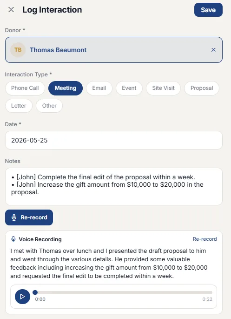Close the Log Interaction dialog
This screenshot has height=319, width=231.
click(11, 10)
